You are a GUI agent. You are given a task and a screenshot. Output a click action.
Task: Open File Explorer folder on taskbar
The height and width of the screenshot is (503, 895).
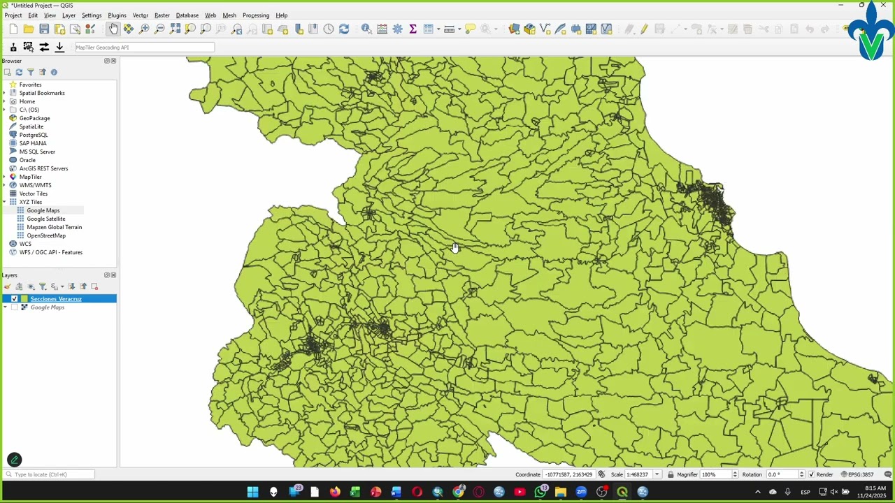click(561, 492)
